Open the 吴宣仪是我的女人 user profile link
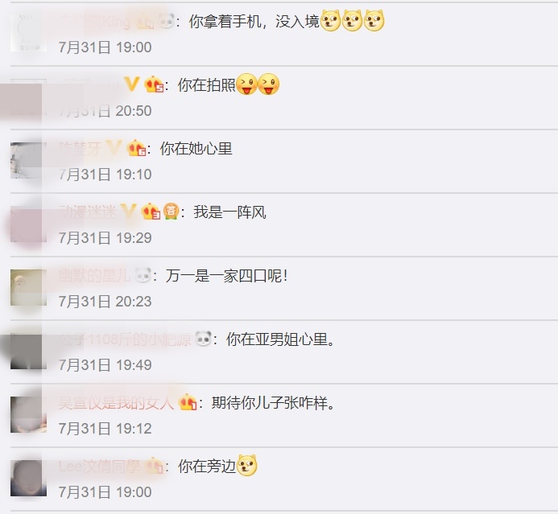Viewport: 558px width, 514px height. coord(116,402)
